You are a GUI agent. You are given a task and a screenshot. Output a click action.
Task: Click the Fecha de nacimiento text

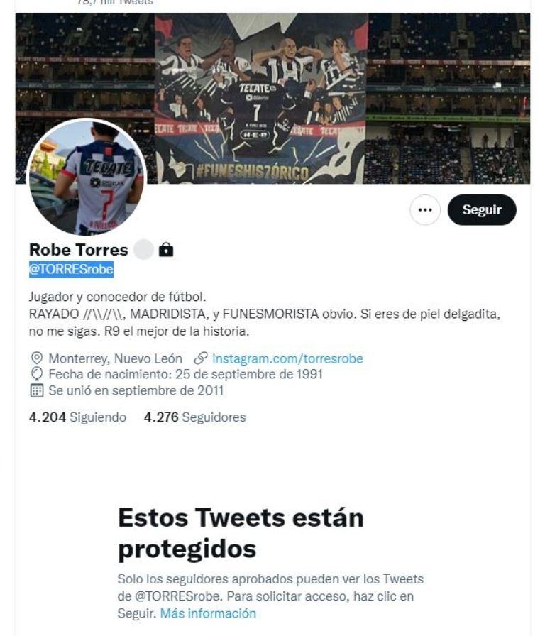coord(185,374)
